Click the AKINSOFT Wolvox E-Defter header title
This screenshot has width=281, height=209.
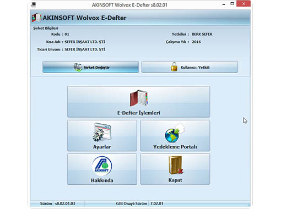click(x=84, y=18)
